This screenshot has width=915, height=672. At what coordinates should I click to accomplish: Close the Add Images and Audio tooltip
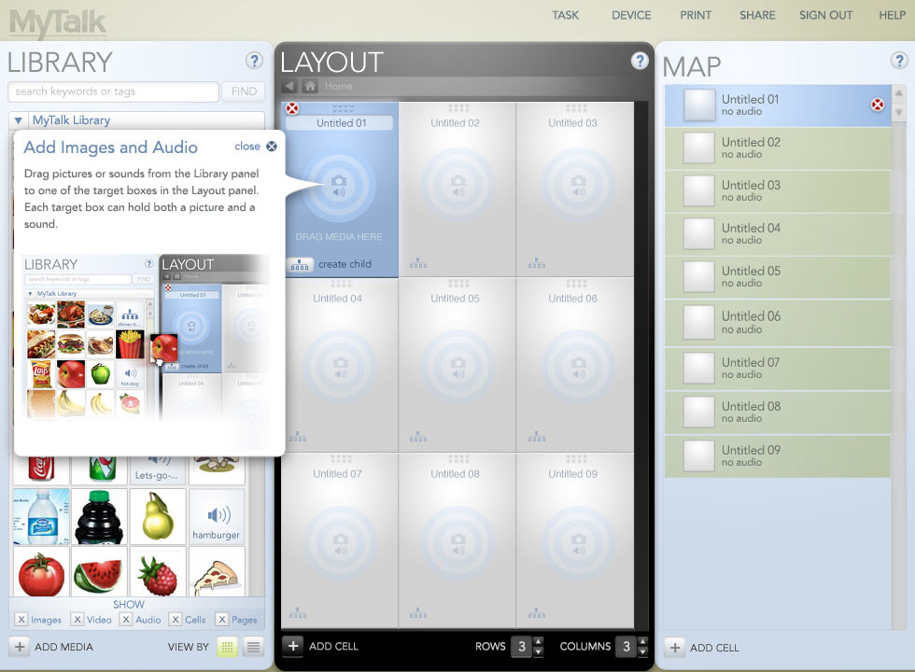pyautogui.click(x=271, y=147)
